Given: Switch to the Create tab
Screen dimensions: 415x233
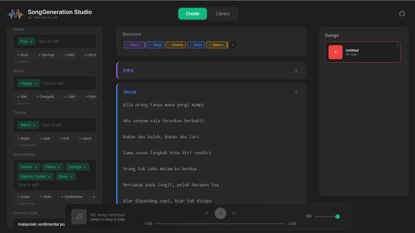Looking at the screenshot, I should coord(192,14).
